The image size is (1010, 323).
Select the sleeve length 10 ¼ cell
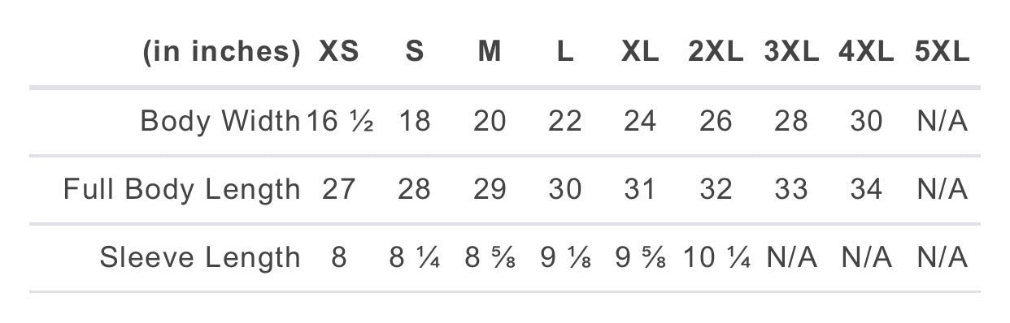(x=715, y=258)
